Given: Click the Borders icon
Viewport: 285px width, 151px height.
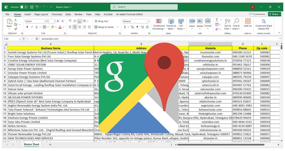Looking at the screenshot, I should click(44, 27).
